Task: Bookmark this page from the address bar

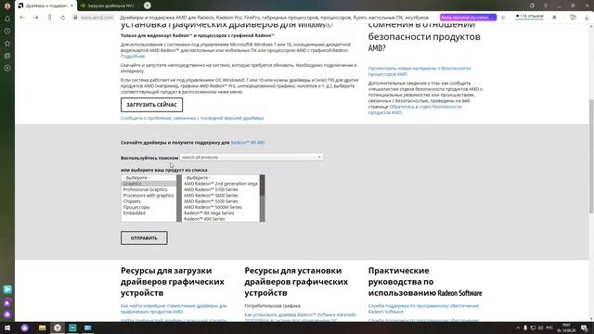Action: (554, 18)
